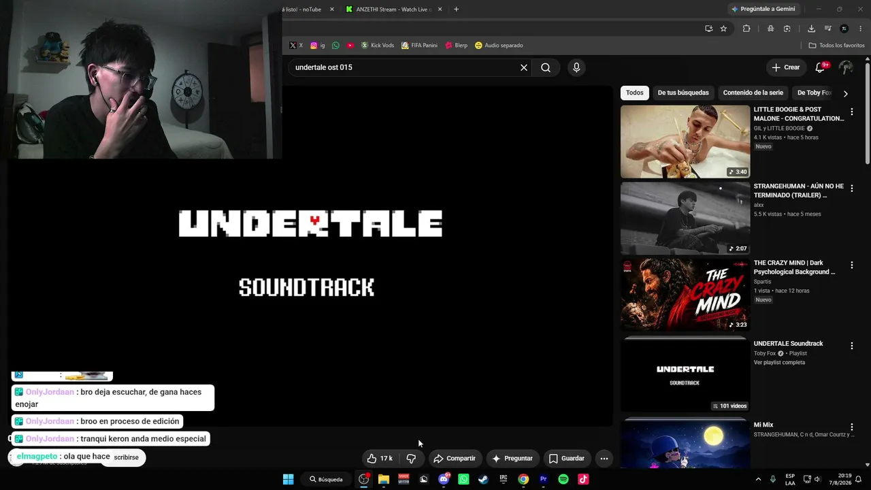Open THE CRAZY MIND video thumbnail
Screen dimensions: 871x490
pos(685,295)
